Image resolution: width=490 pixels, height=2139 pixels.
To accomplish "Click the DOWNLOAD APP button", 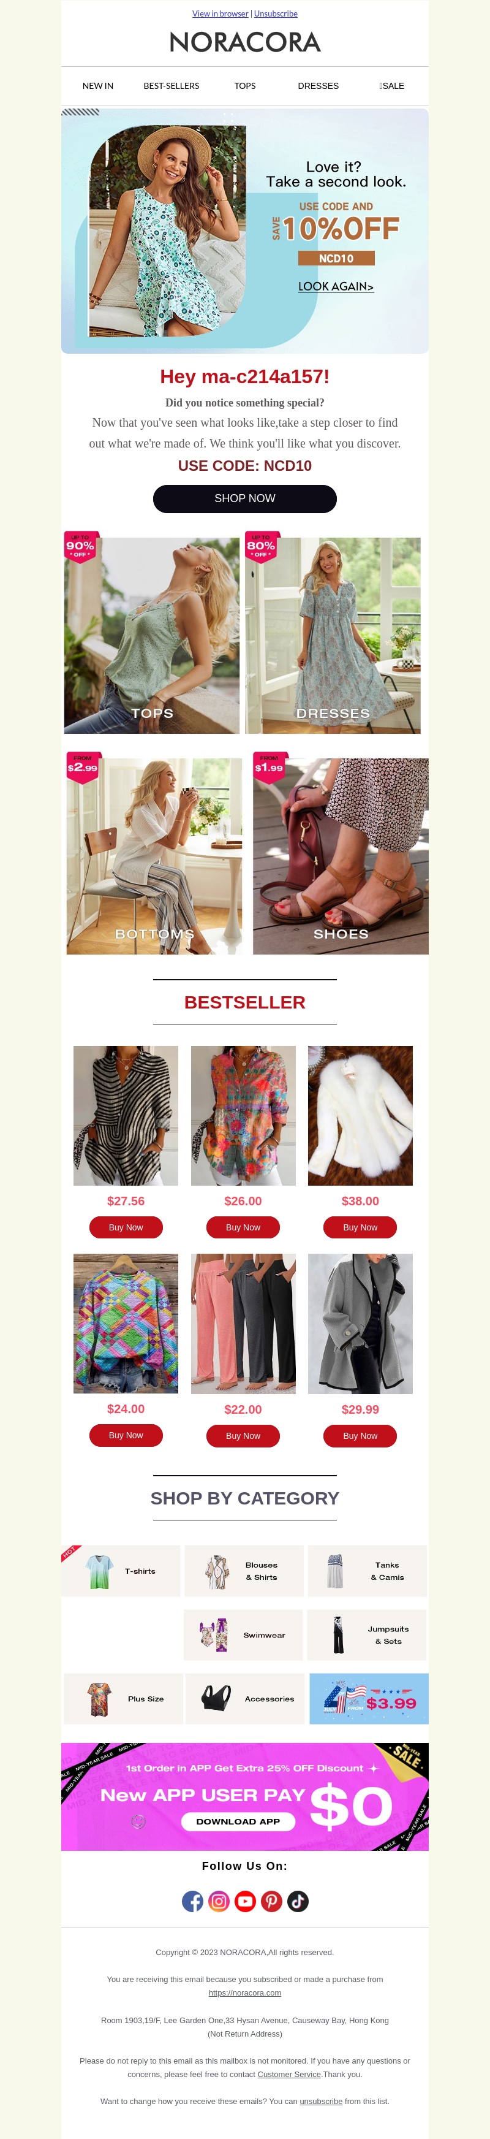I will (x=238, y=1821).
